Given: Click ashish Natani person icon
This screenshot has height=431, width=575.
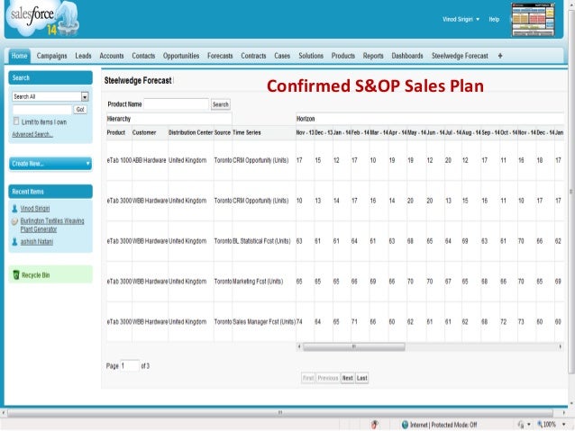Looking at the screenshot, I should pos(14,242).
